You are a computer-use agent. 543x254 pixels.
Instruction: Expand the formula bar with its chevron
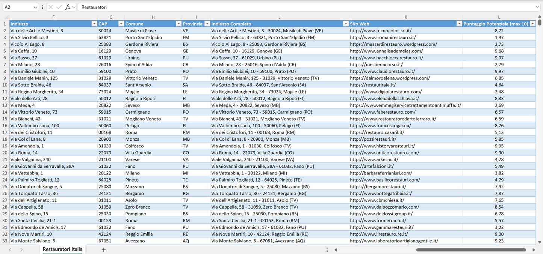(x=538, y=7)
